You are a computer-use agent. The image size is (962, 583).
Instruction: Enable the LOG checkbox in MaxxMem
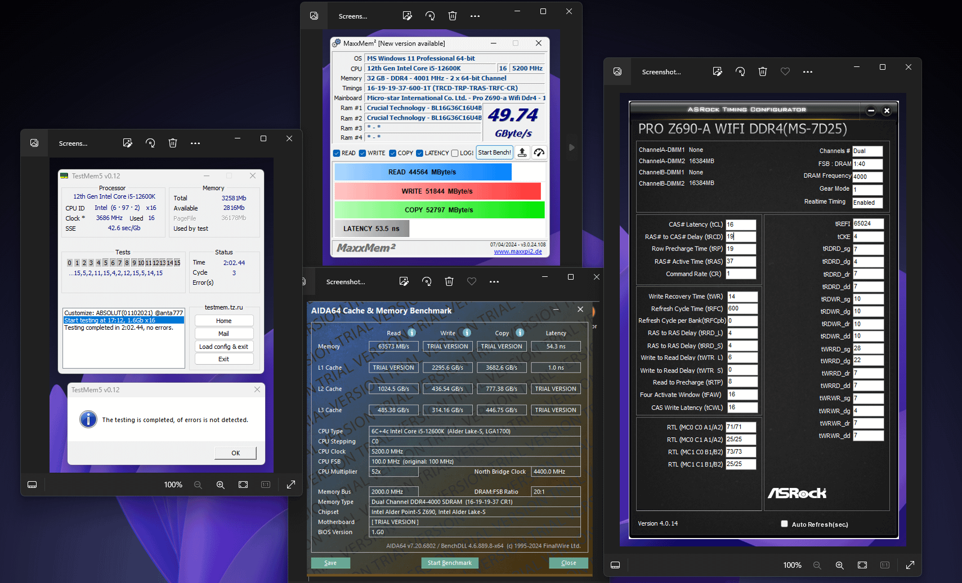pos(455,153)
